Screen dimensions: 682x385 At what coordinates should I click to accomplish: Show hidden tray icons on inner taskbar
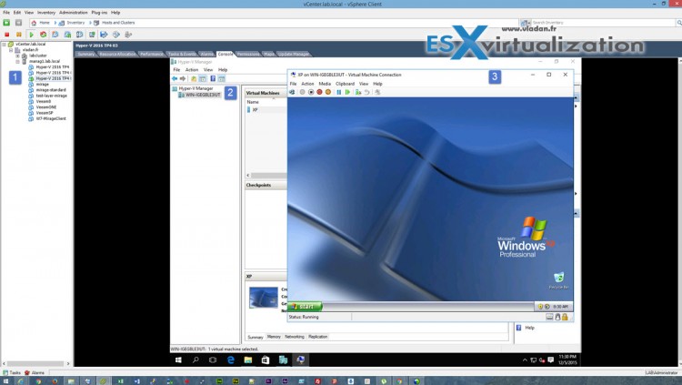pos(525,360)
